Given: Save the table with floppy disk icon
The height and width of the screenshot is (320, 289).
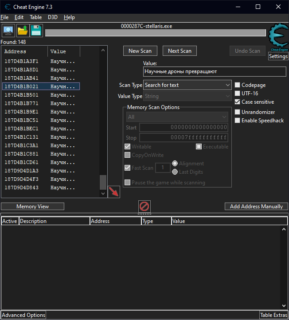Looking at the screenshot, I should click(x=36, y=31).
